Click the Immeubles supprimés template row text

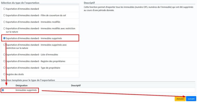coord(26,90)
